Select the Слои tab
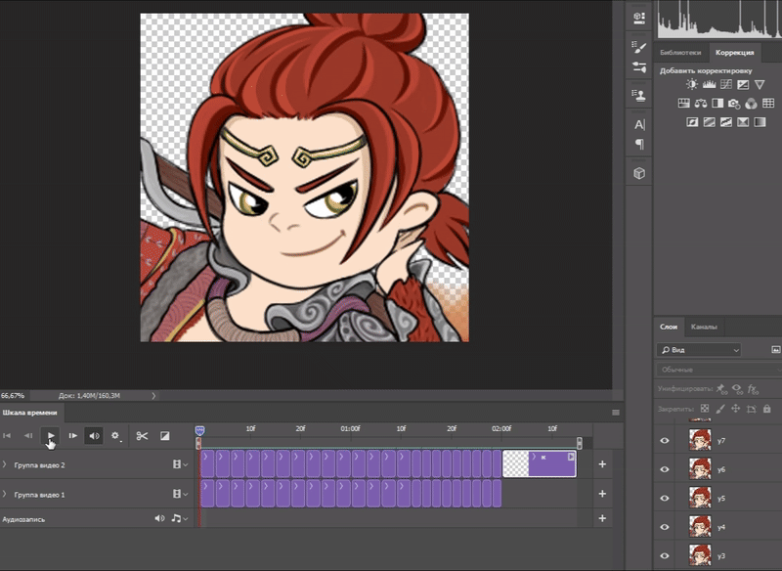 669,328
